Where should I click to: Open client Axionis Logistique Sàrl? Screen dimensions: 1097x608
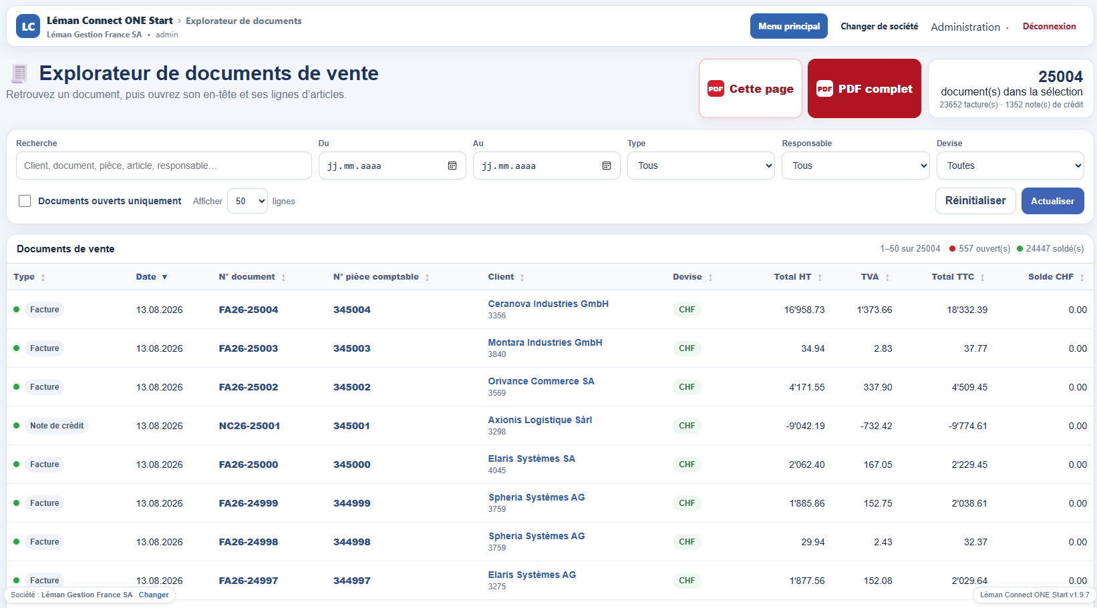pos(540,420)
